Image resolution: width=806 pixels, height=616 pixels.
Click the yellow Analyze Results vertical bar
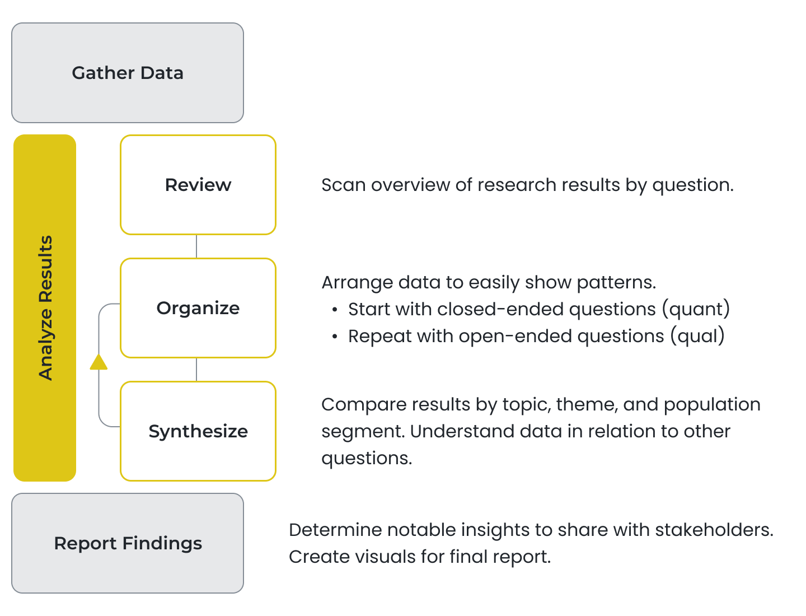pyautogui.click(x=45, y=308)
